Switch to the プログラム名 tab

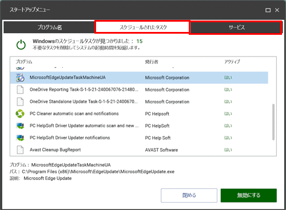(49, 27)
